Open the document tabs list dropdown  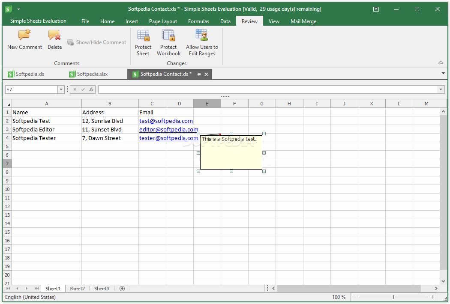(443, 73)
